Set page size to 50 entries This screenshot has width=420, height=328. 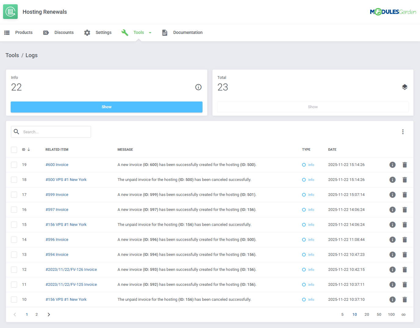(x=379, y=314)
